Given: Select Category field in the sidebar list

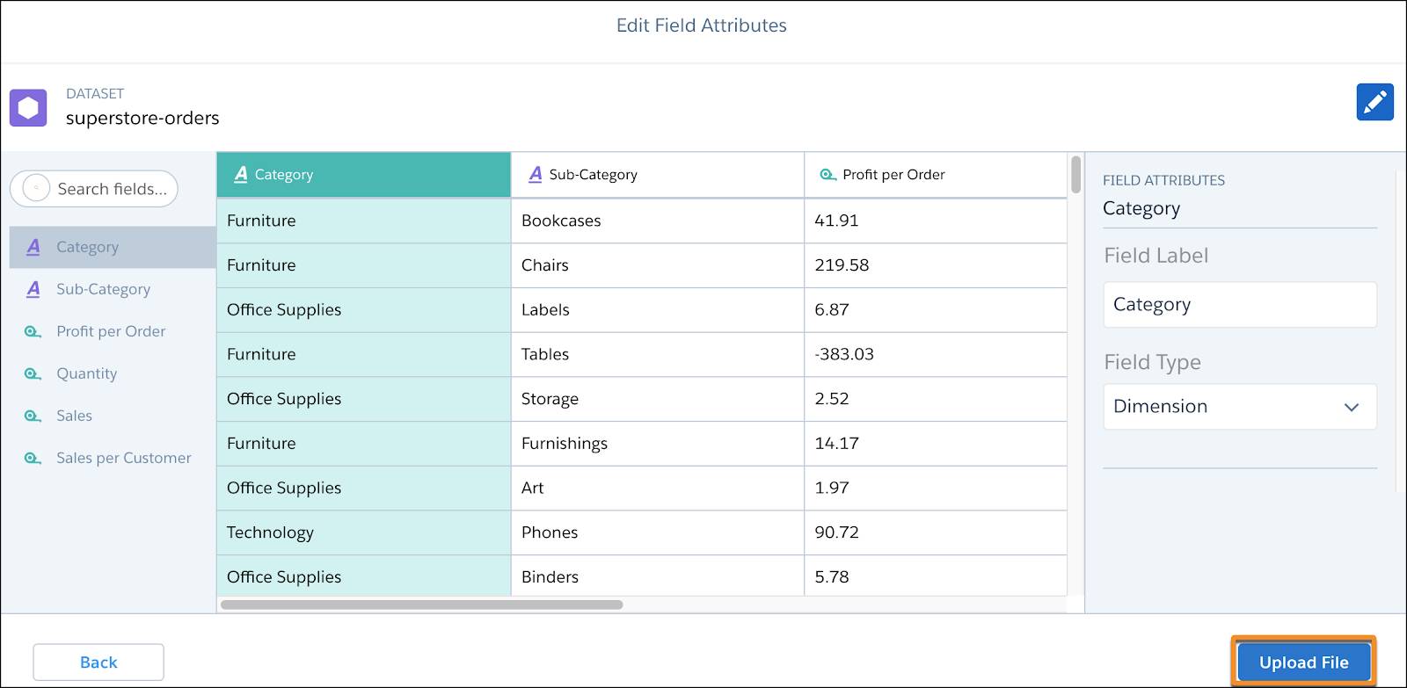Looking at the screenshot, I should (113, 247).
